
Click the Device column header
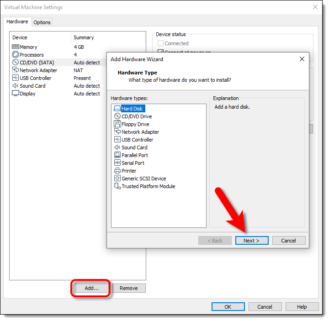[x=20, y=37]
